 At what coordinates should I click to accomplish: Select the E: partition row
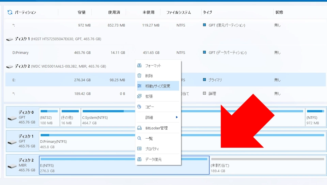point(166,80)
